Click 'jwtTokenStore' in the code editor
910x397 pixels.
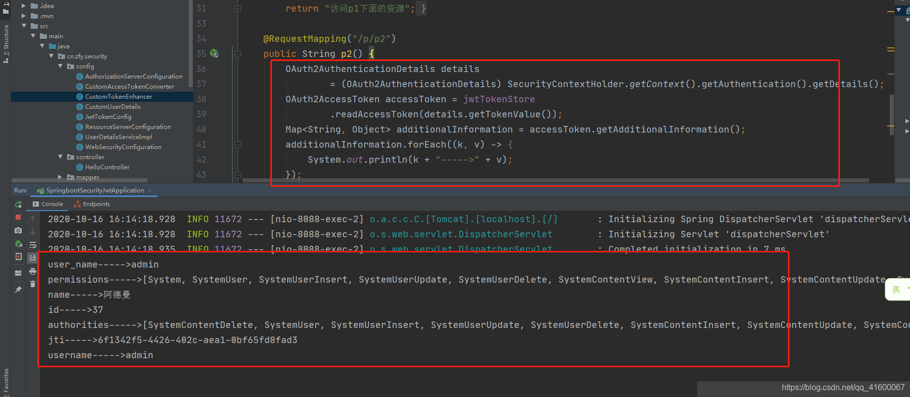pyautogui.click(x=499, y=99)
